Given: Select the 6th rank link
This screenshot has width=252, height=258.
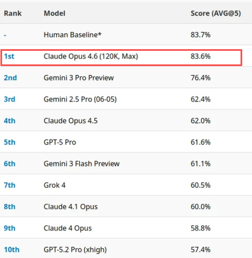Looking at the screenshot, I should 10,164.
